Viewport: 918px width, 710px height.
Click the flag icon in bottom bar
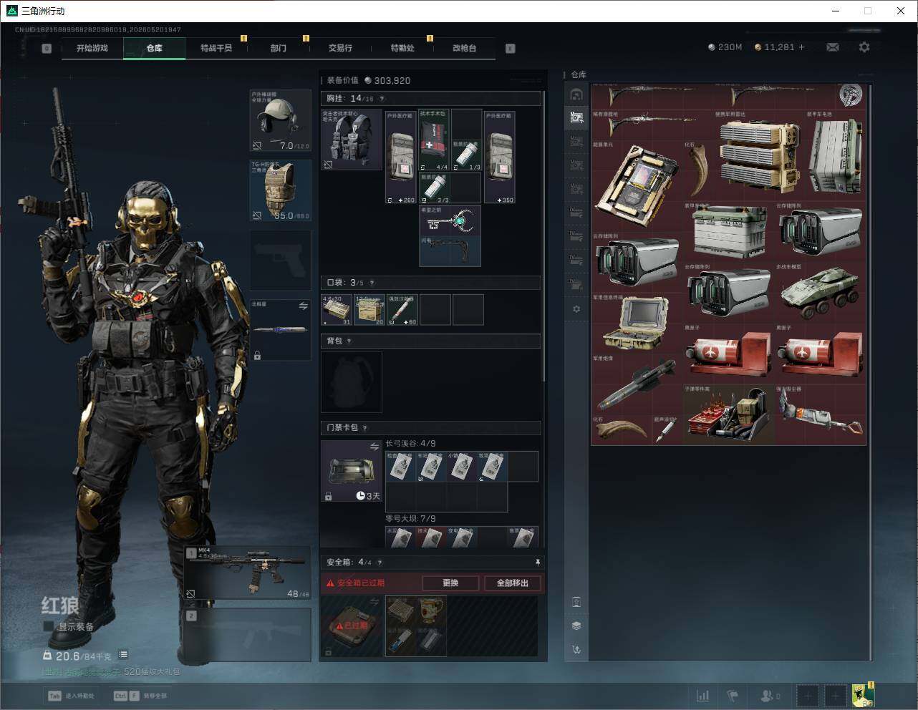click(x=733, y=695)
